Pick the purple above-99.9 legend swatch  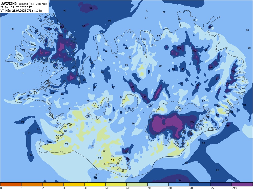[242, 184]
